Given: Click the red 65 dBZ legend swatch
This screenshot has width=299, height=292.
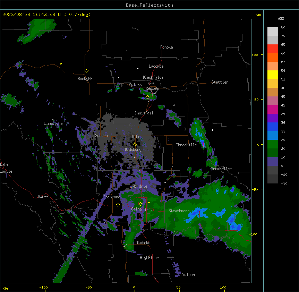Looking at the screenshot, I should (273, 49).
